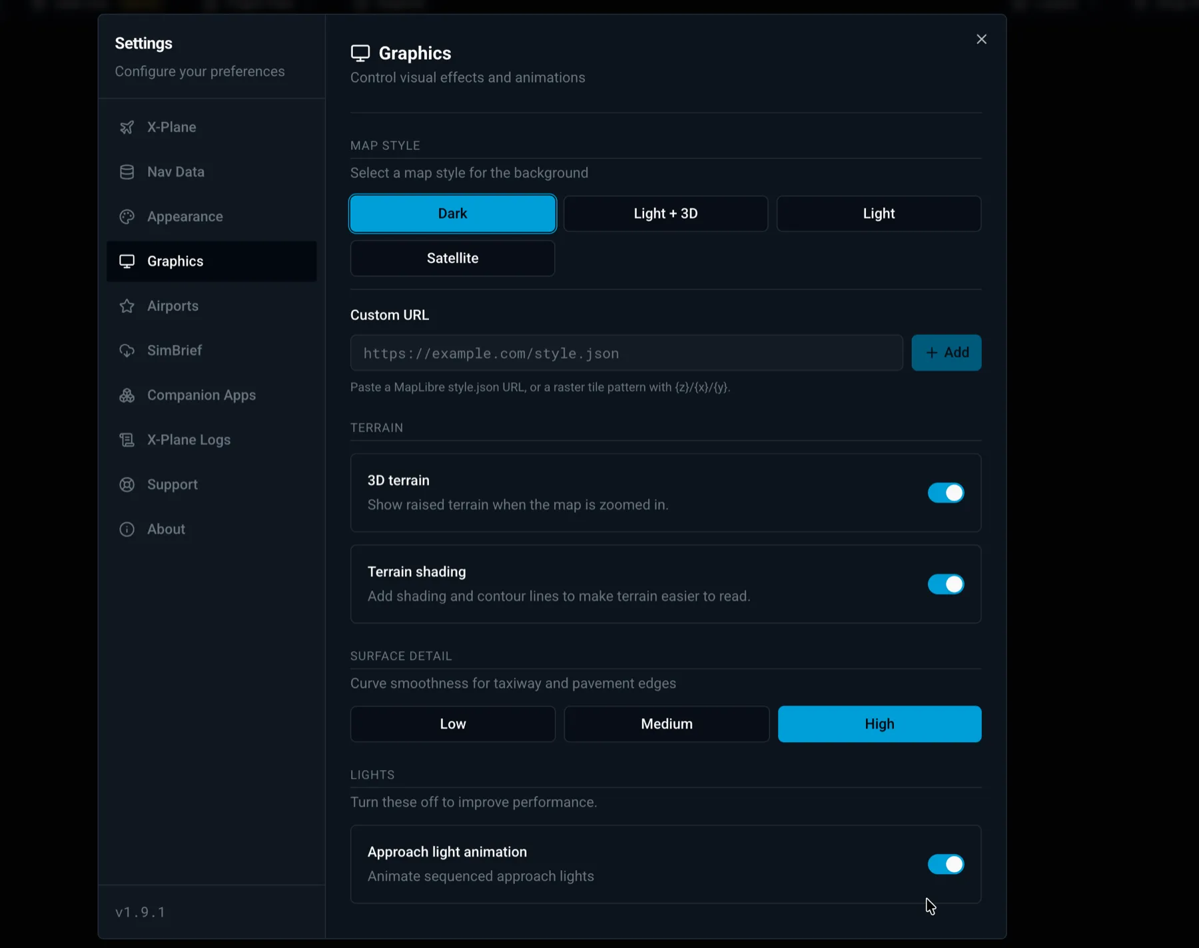1199x948 pixels.
Task: Click the monitor icon beside Graphics heading
Action: (x=360, y=53)
